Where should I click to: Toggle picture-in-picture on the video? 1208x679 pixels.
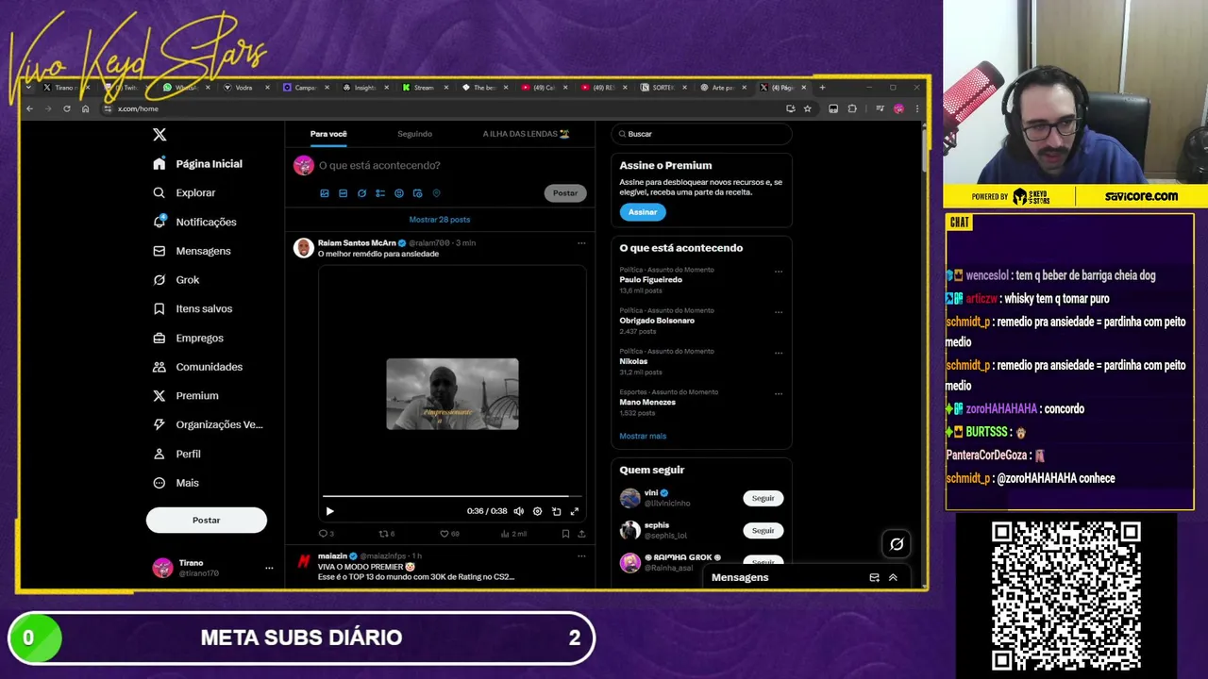tap(556, 511)
